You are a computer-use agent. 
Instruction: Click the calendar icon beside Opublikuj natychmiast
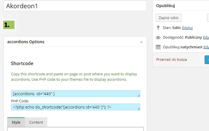(158, 47)
